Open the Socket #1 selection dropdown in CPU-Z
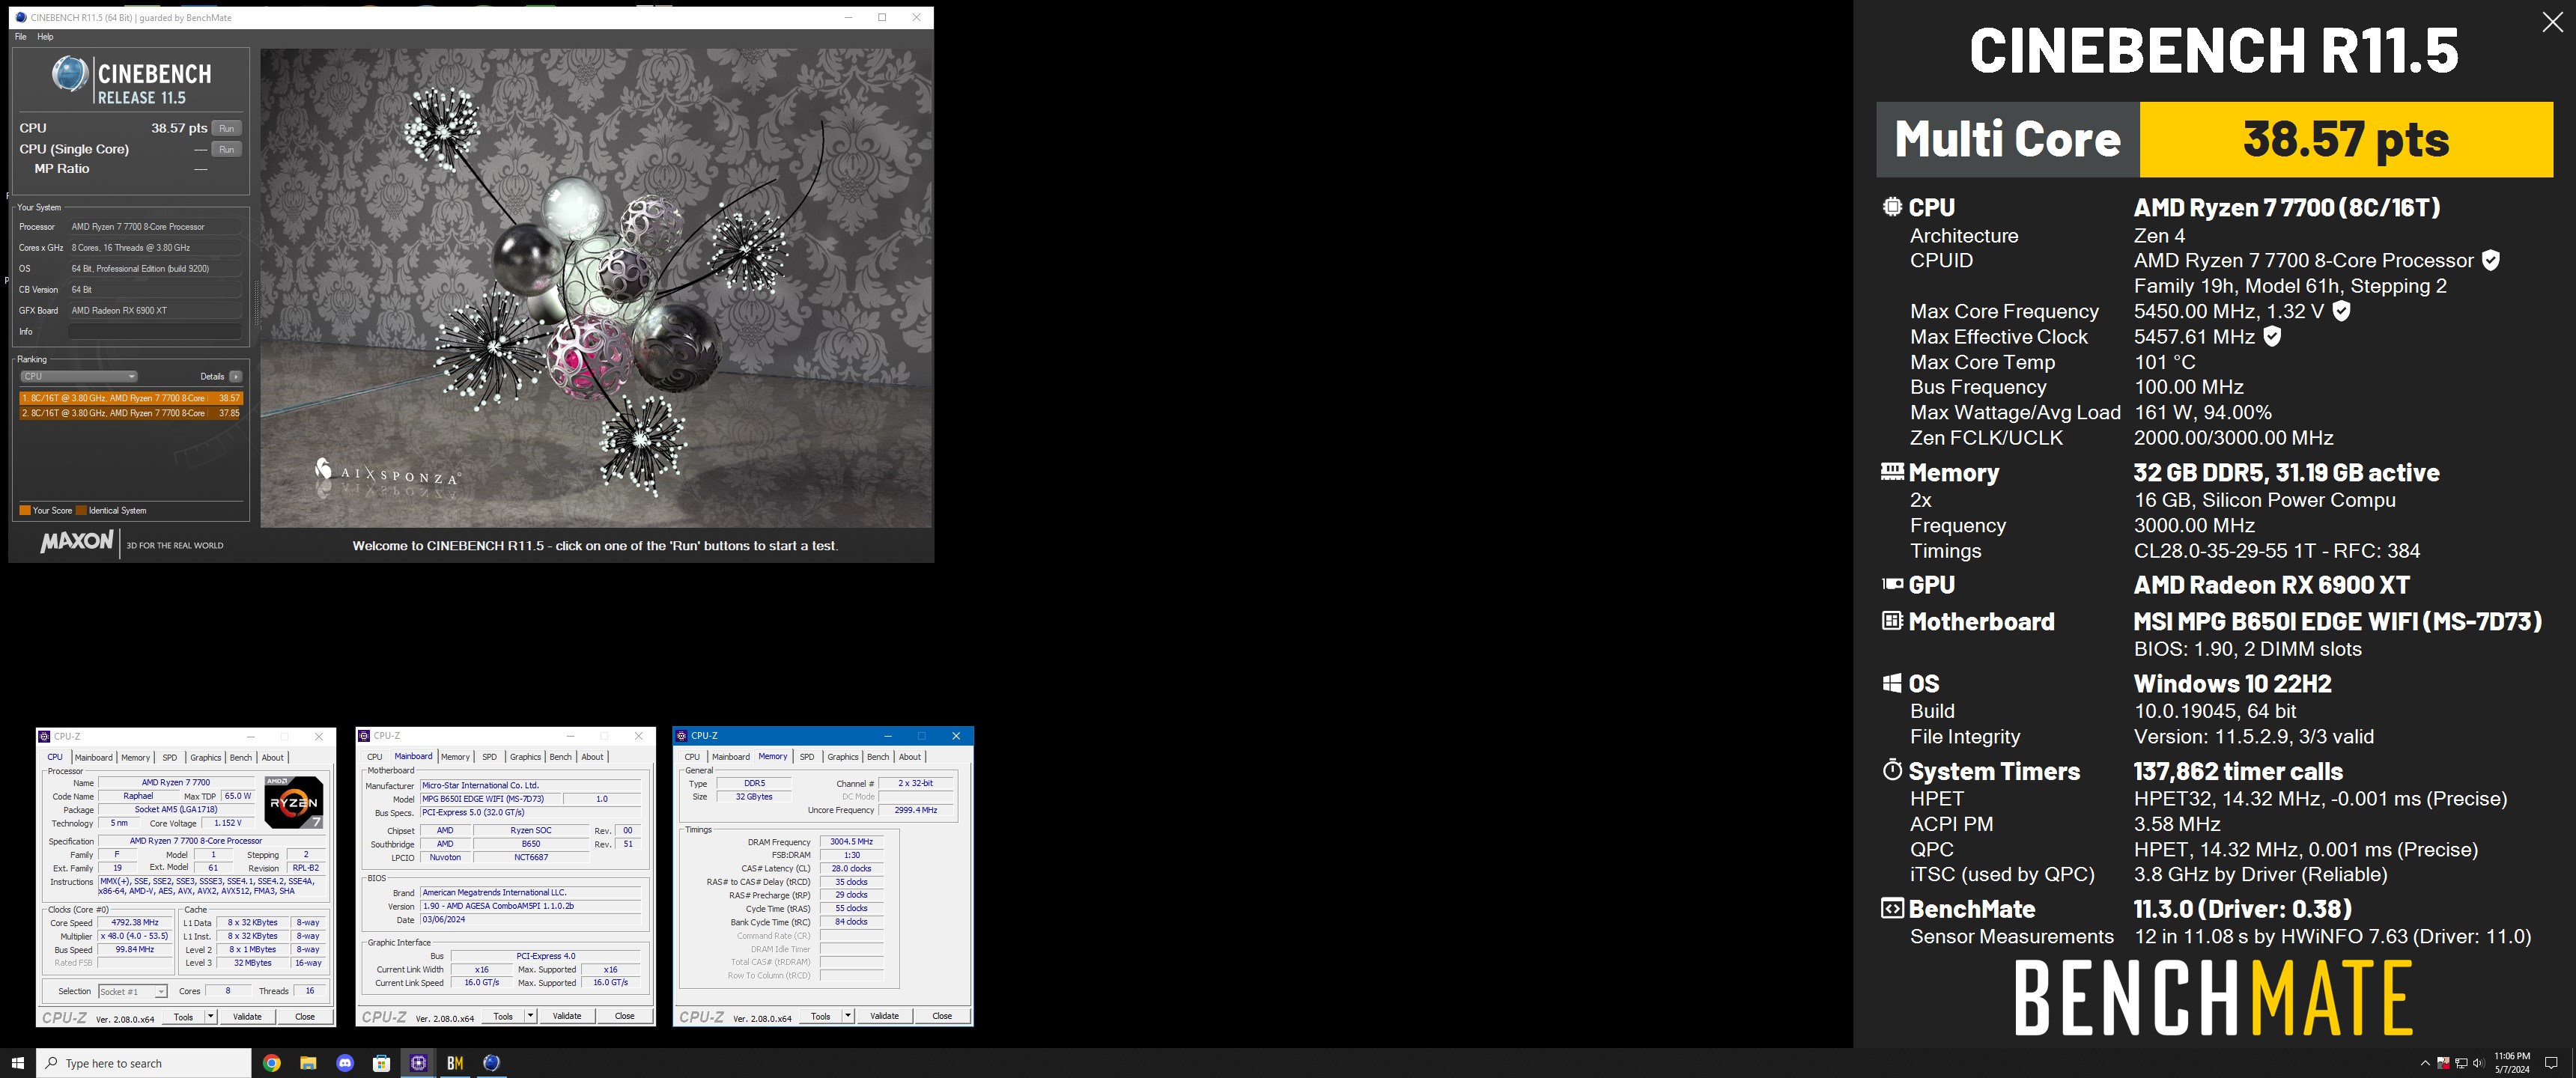The height and width of the screenshot is (1078, 2576). click(132, 991)
